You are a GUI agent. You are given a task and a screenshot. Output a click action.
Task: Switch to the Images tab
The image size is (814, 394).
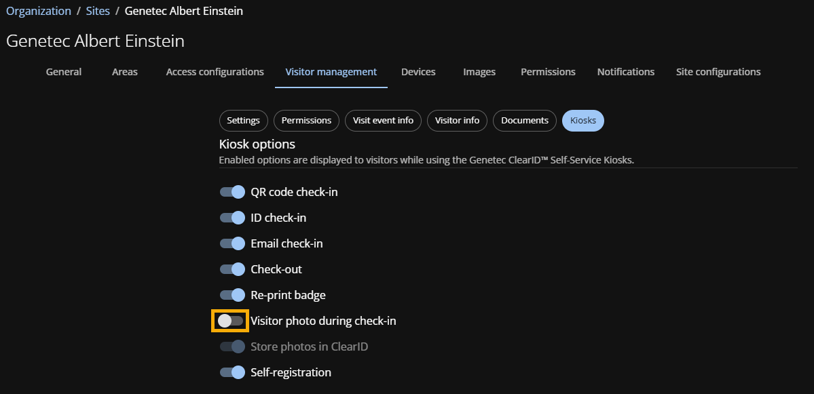[x=479, y=72]
